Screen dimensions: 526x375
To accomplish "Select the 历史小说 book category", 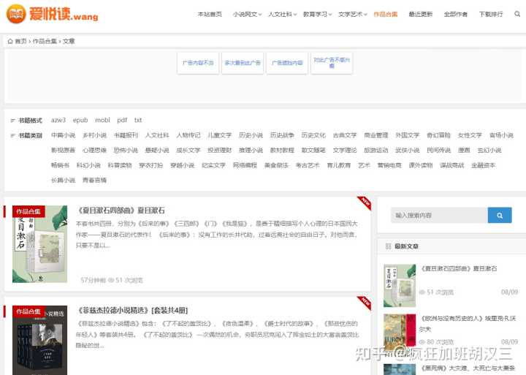I will [x=251, y=135].
